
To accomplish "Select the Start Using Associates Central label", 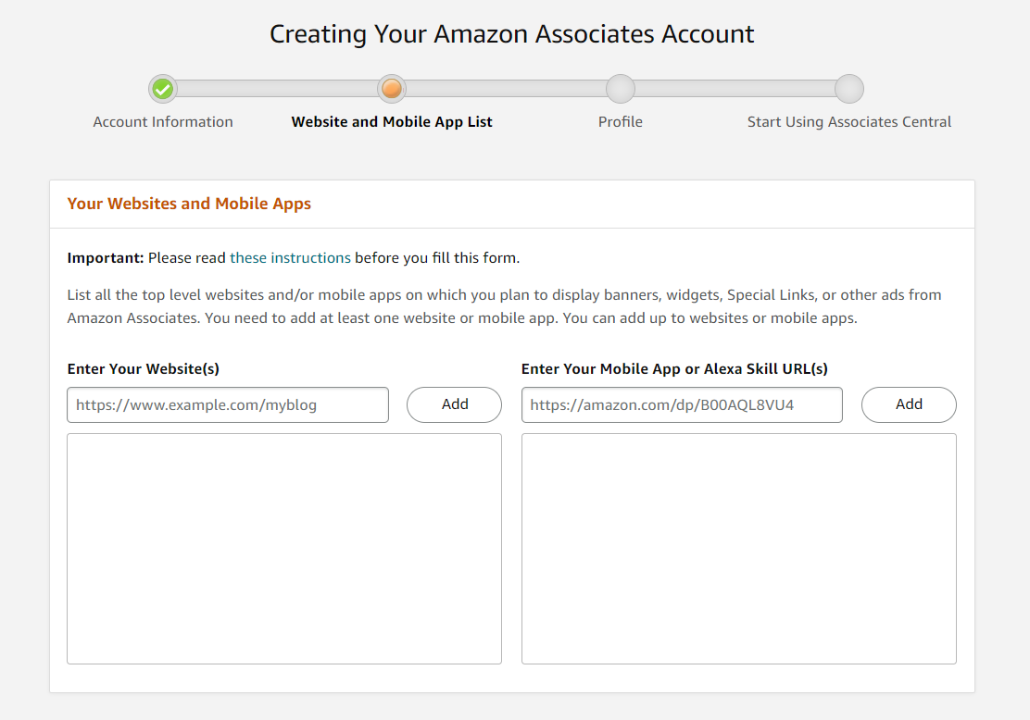I will (849, 122).
